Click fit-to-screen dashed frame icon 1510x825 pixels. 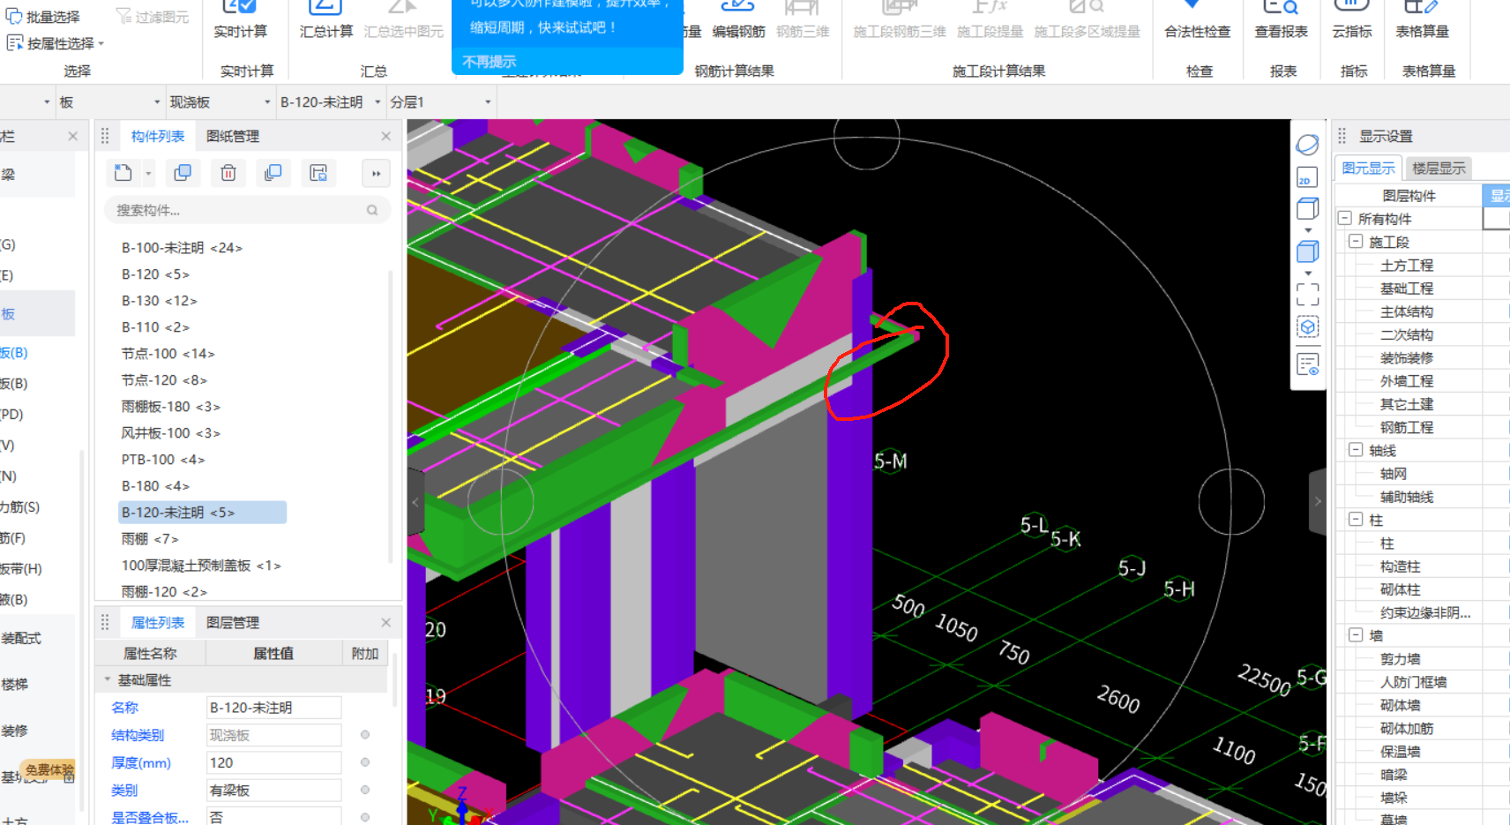tap(1308, 294)
